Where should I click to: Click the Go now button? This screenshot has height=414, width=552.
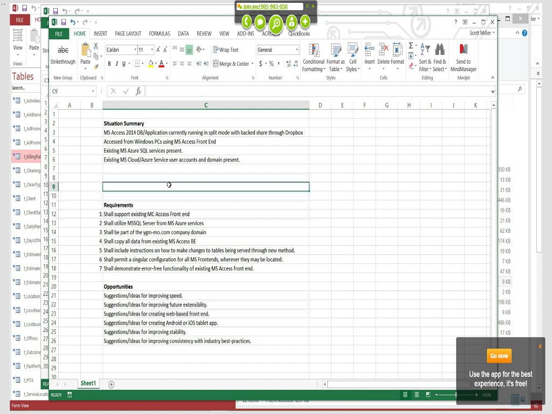[x=499, y=356]
